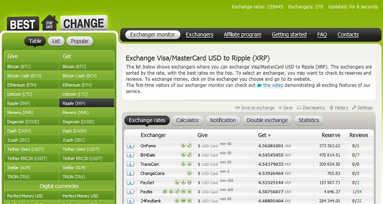Open the Contacts page

(348, 35)
